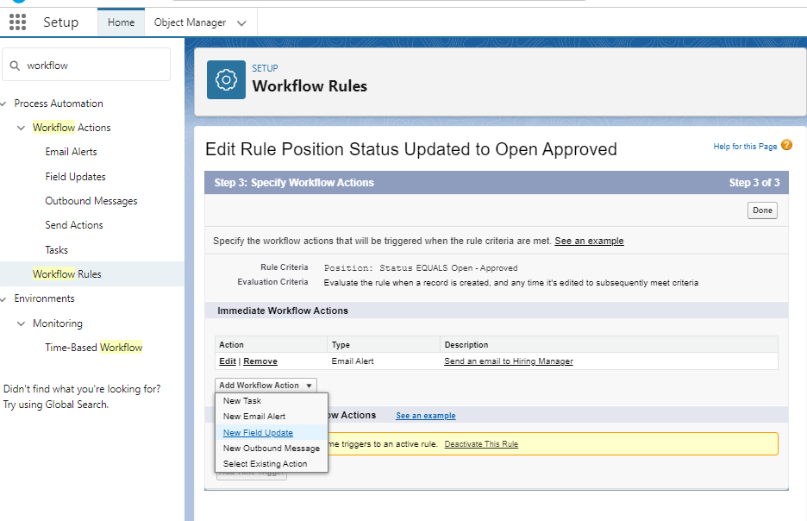Open See an example link near rule criteria
Image resolution: width=807 pixels, height=521 pixels.
coord(589,241)
